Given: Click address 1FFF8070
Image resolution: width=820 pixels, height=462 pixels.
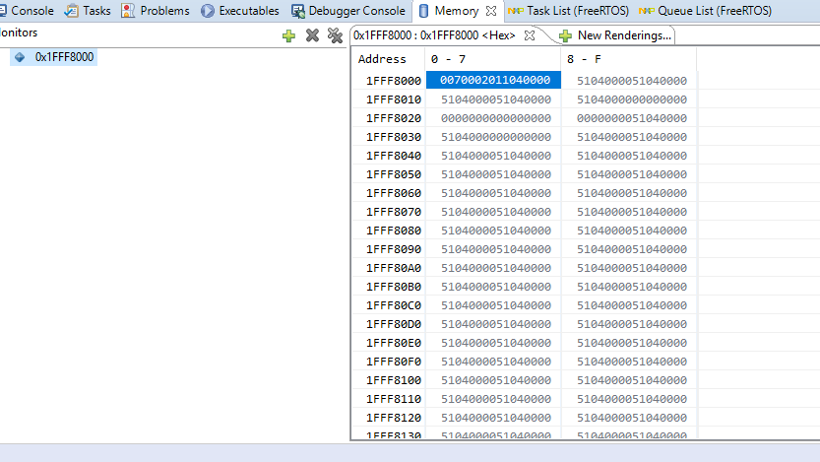Looking at the screenshot, I should pyautogui.click(x=394, y=212).
